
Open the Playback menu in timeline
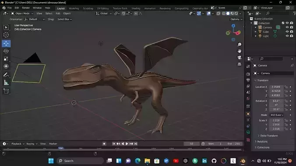[x=18, y=144]
